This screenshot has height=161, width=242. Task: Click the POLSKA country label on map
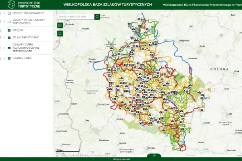[x=219, y=69]
